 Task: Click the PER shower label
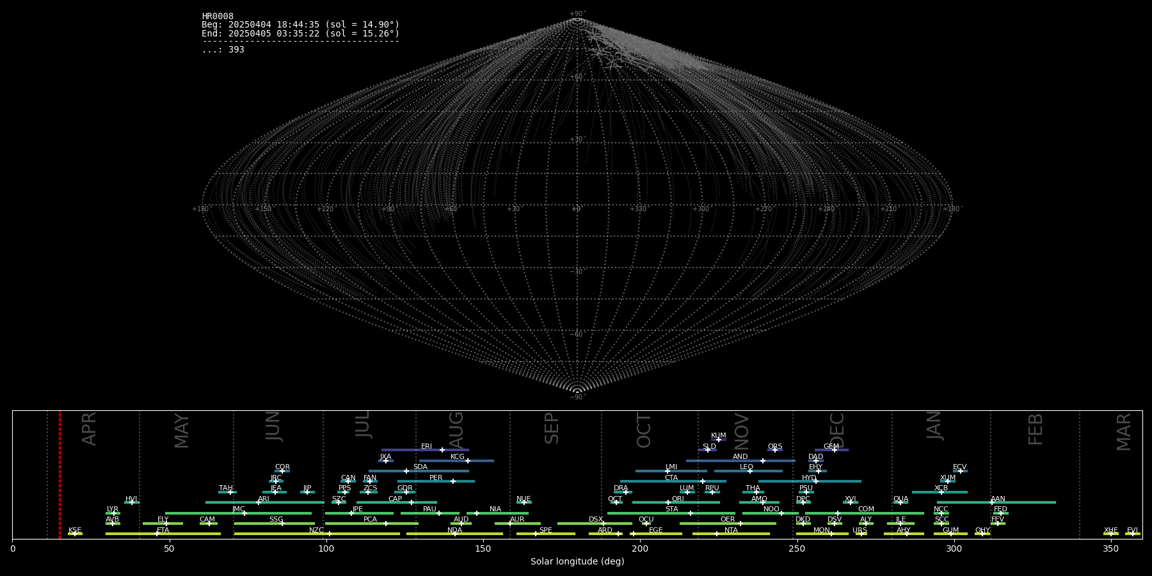(436, 478)
